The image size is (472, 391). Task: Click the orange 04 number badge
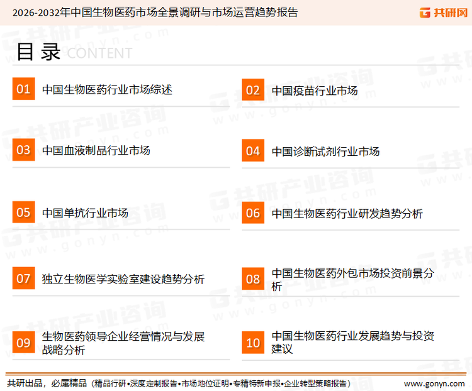[x=253, y=151]
